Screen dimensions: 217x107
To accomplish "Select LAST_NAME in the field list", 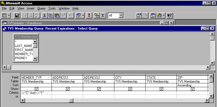I will tap(24, 46).
